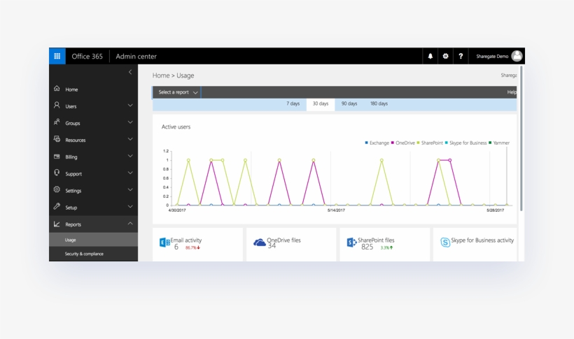Click the Home house icon in sidebar
This screenshot has width=574, height=339.
tap(57, 88)
